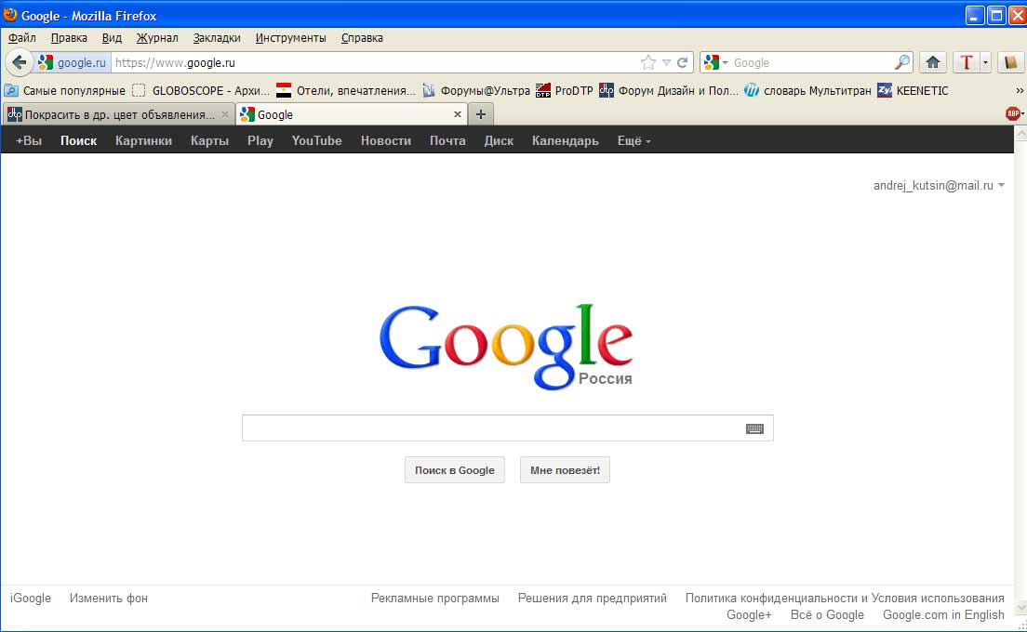The height and width of the screenshot is (632, 1027).
Task: Open the KEENETIC bookmark
Action: pos(913,91)
